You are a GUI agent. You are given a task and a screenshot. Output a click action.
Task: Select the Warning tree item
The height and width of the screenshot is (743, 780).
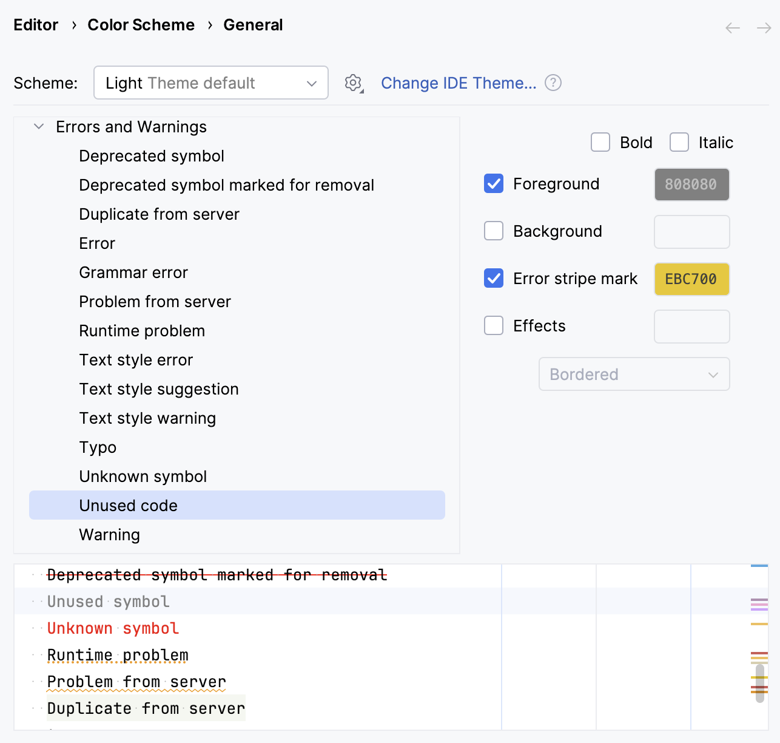coord(109,535)
